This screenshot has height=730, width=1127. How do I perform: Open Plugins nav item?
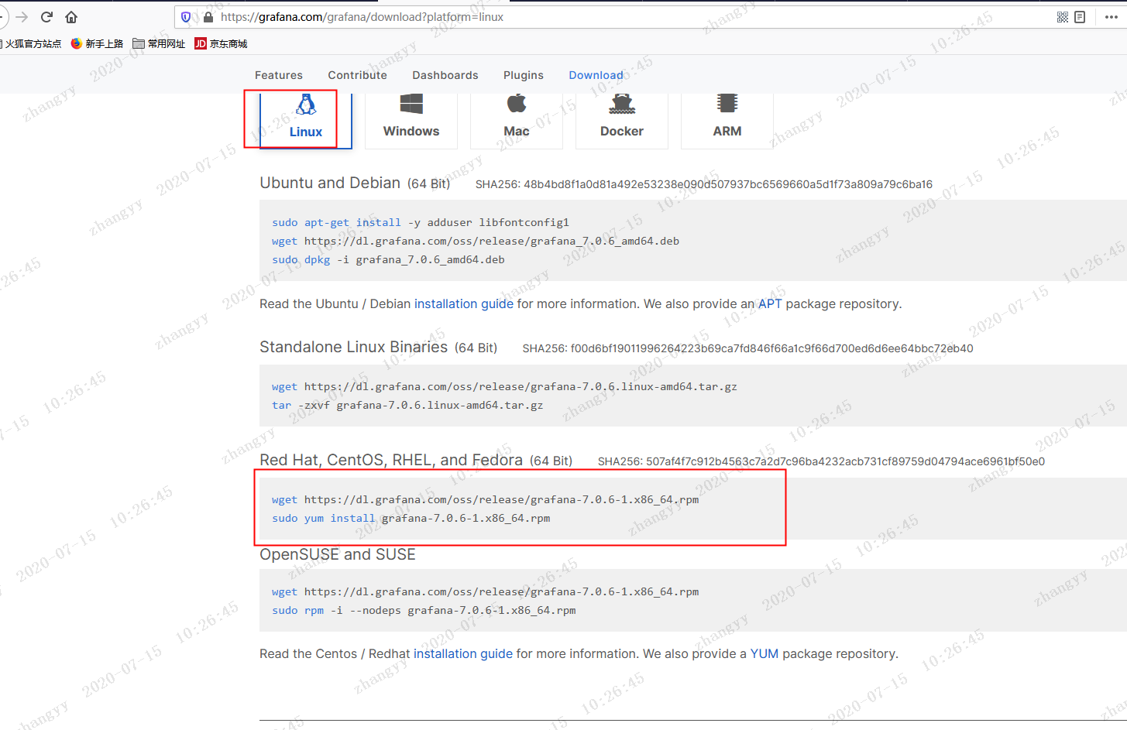524,75
